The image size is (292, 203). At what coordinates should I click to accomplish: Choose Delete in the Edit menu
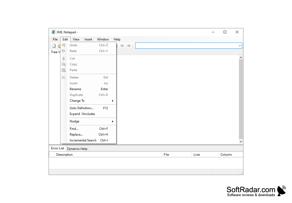[88, 77]
